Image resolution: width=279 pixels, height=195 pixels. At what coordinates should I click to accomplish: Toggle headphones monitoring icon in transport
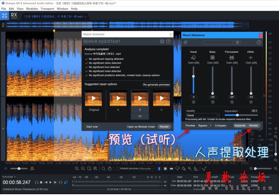point(36,182)
